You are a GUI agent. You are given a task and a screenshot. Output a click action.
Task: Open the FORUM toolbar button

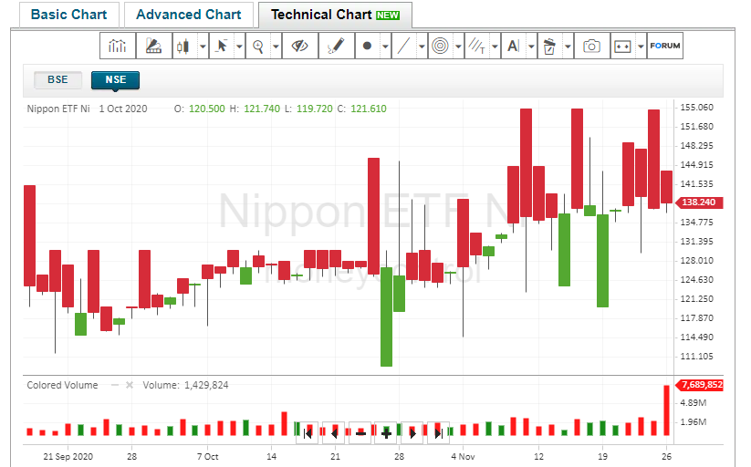(665, 46)
